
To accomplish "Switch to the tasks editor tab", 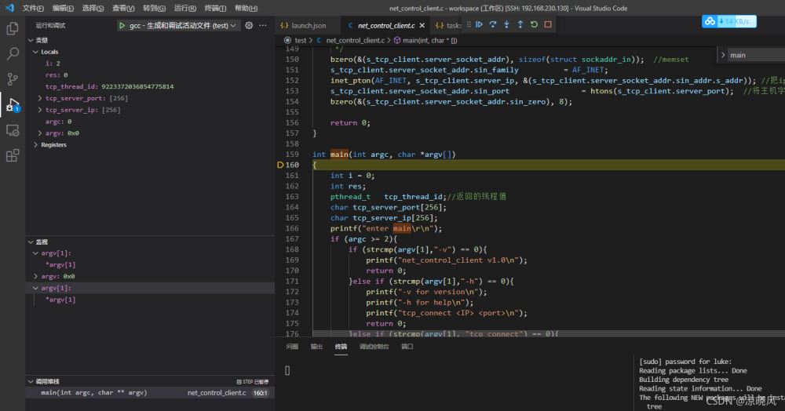I will point(448,26).
